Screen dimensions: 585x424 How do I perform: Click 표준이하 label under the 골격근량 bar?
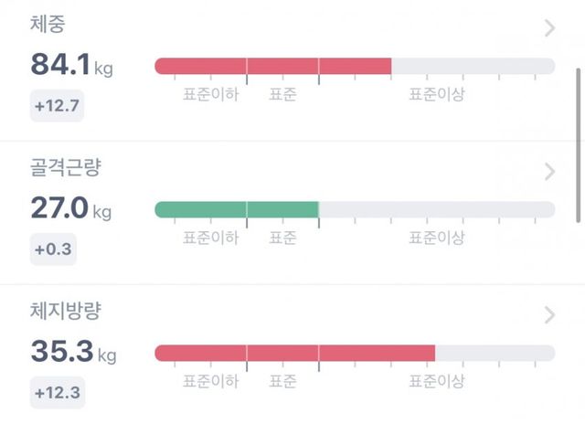(210, 238)
